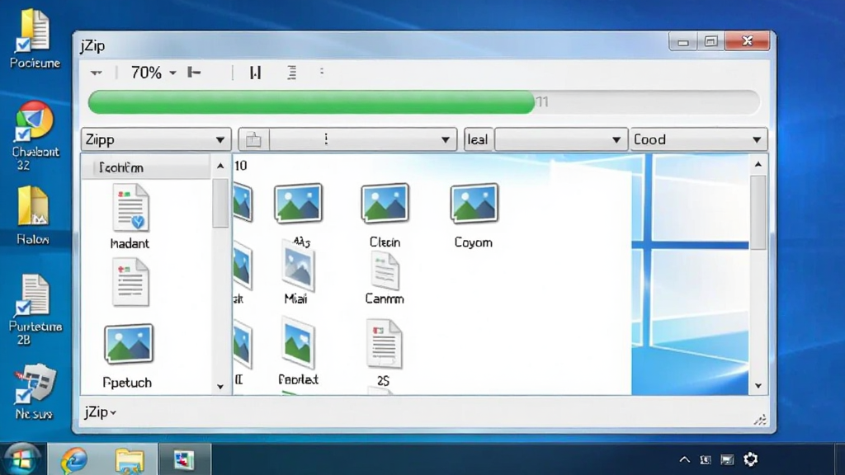Click the stacked lines toolbar icon
The height and width of the screenshot is (475, 845).
pos(291,73)
